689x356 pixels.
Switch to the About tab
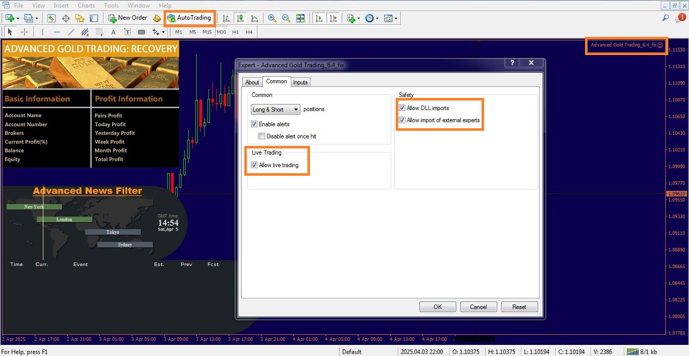pyautogui.click(x=252, y=82)
